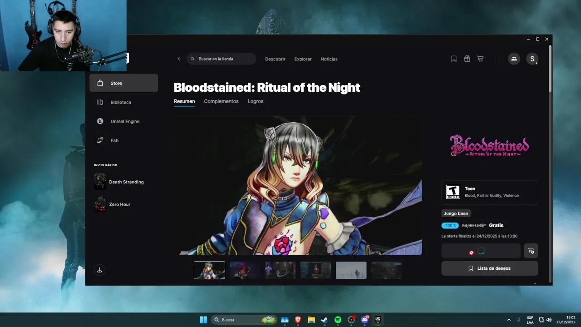The width and height of the screenshot is (581, 327).
Task: Click the loading purchase button
Action: point(481,251)
